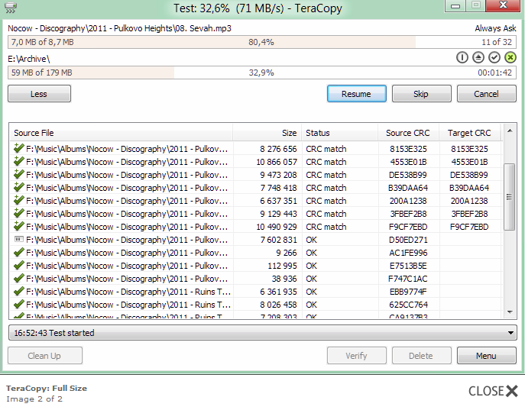Click the scroll down arrow of file list
525x410 pixels.
[510, 312]
